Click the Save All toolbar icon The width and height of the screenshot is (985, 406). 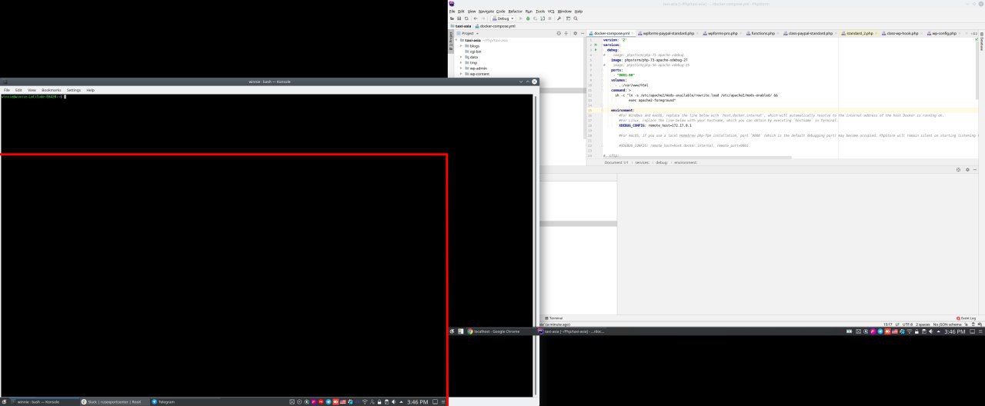click(459, 18)
